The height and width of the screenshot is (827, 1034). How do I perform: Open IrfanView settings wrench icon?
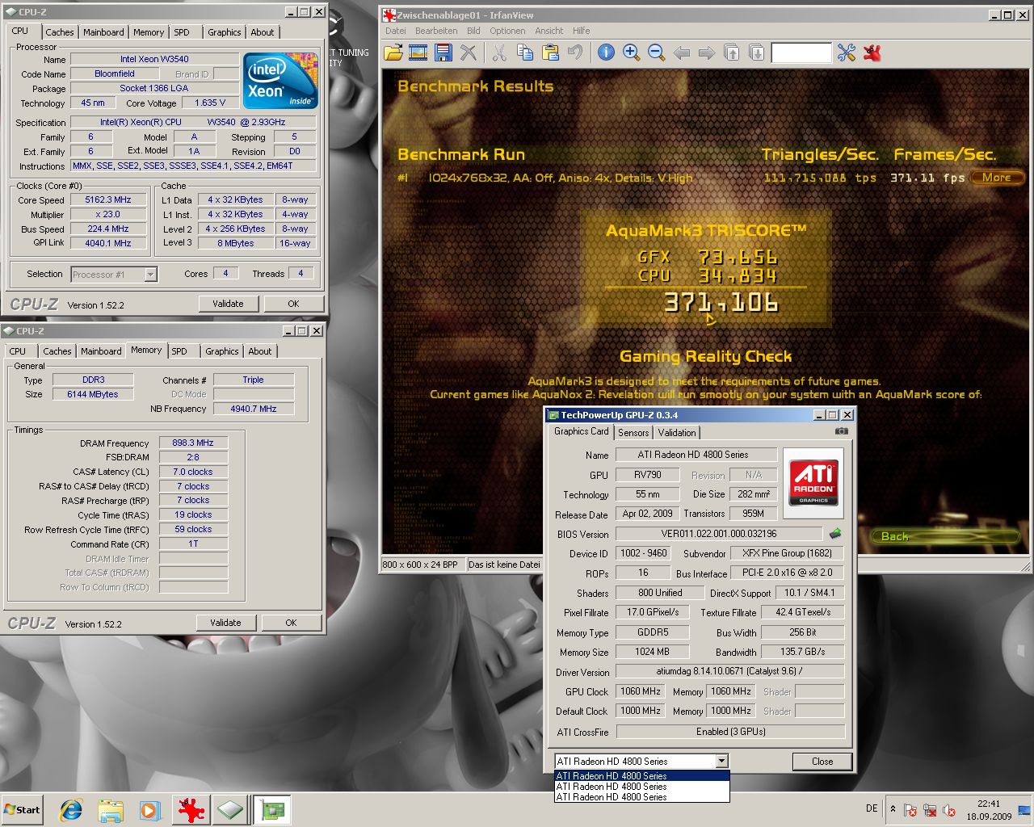coord(846,53)
